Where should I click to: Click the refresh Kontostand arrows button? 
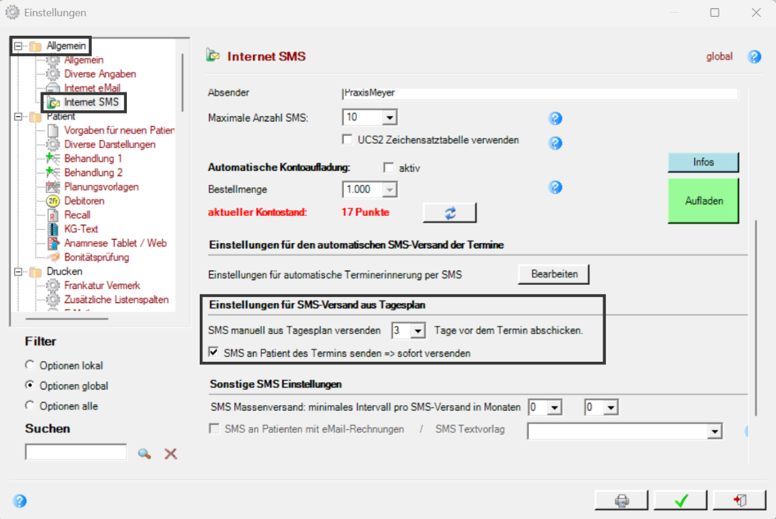click(449, 213)
